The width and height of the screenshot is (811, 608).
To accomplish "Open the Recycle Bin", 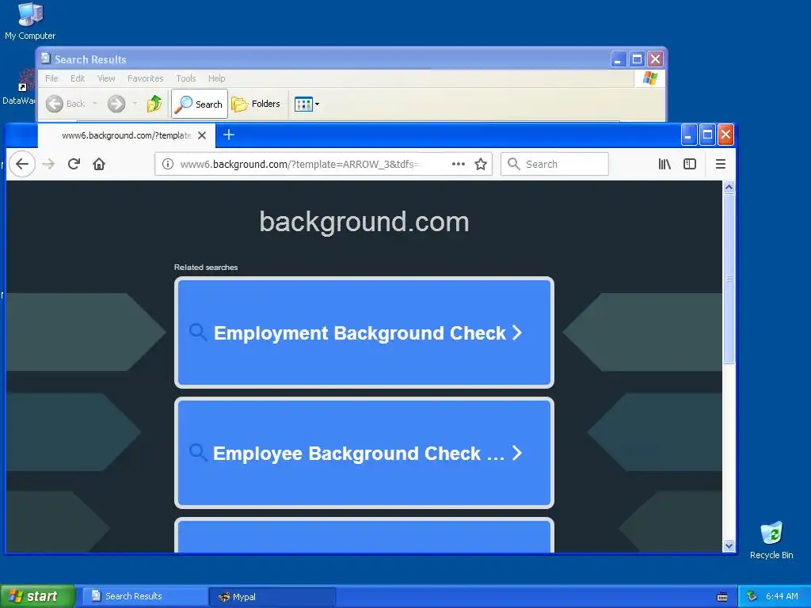I will pos(771,540).
